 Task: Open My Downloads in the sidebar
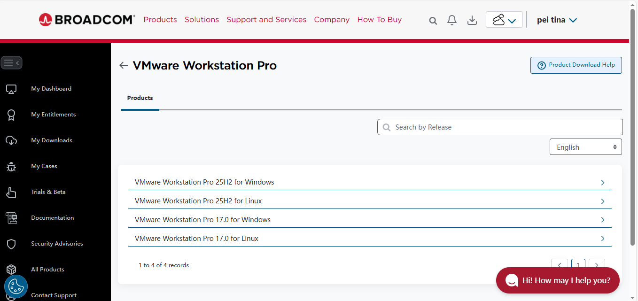pyautogui.click(x=52, y=140)
